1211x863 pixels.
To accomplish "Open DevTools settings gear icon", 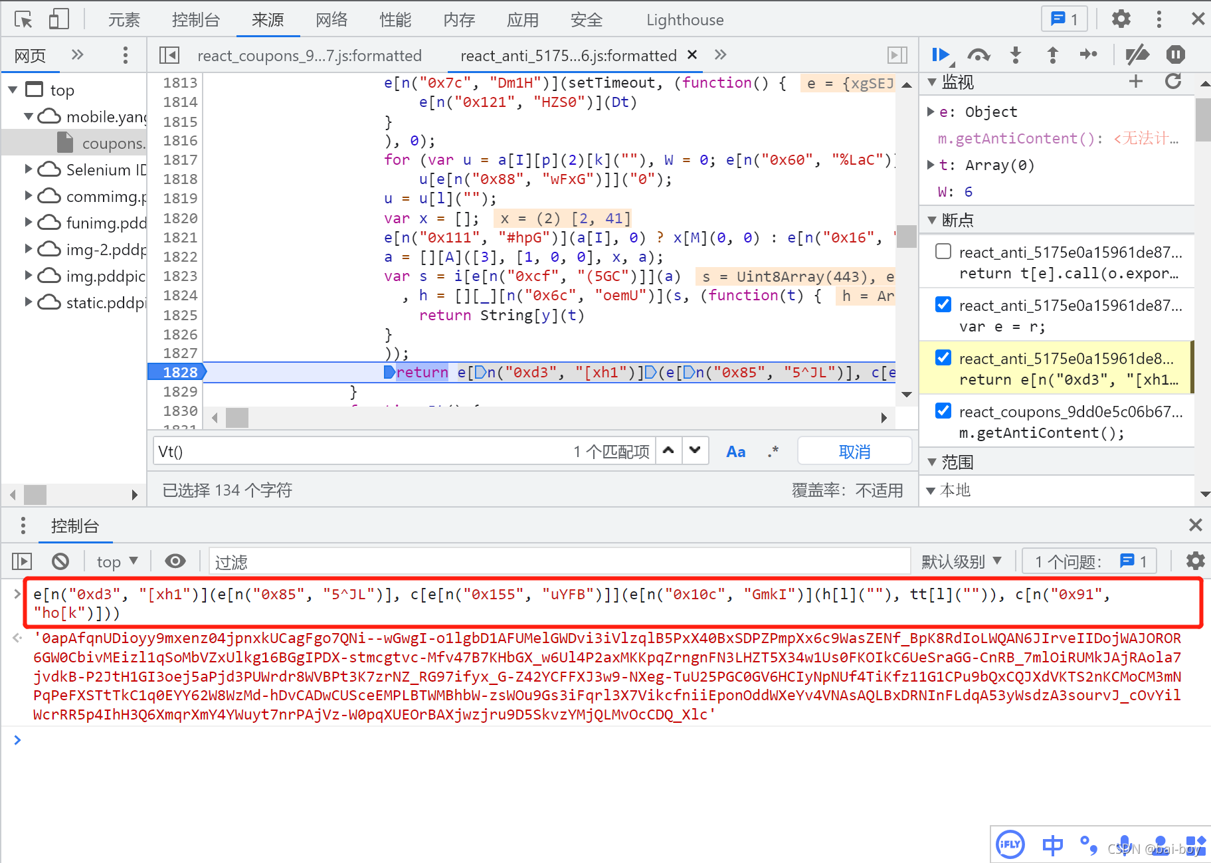I will tap(1121, 19).
